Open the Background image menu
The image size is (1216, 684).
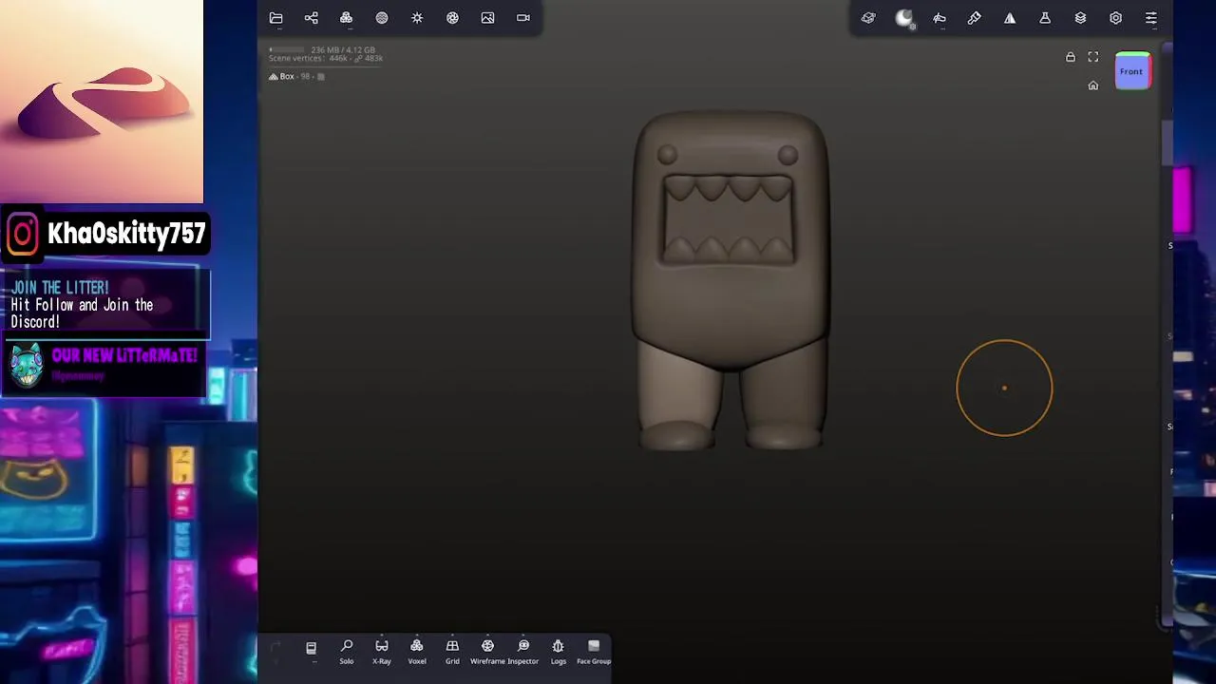click(x=487, y=18)
